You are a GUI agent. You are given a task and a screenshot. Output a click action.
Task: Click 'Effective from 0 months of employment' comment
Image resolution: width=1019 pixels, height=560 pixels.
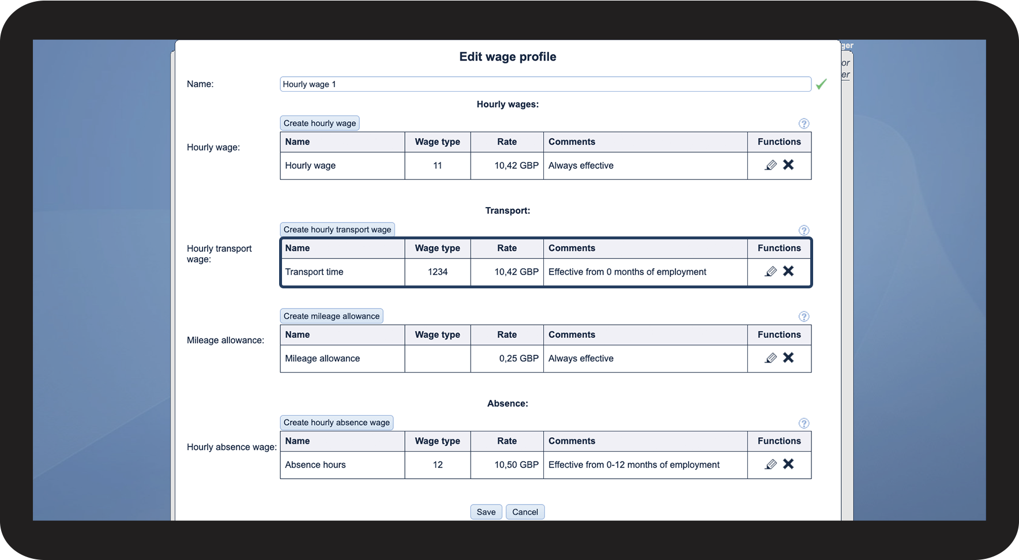pyautogui.click(x=627, y=272)
